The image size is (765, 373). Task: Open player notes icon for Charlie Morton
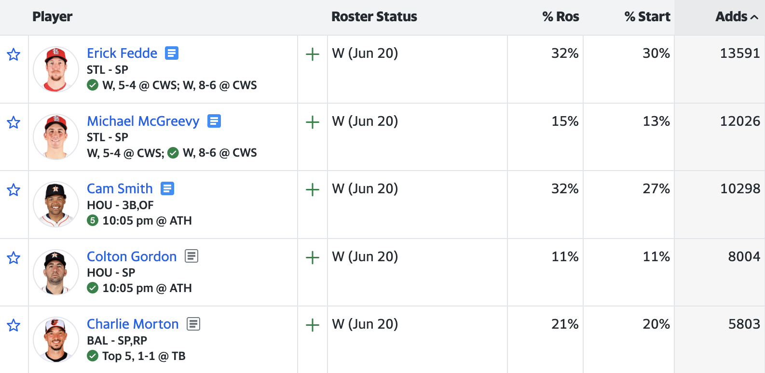(x=193, y=324)
